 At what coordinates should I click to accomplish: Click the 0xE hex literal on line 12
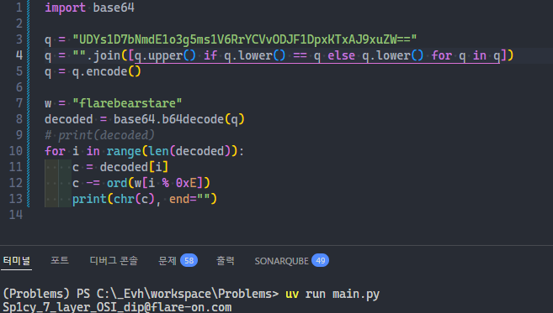coord(186,183)
